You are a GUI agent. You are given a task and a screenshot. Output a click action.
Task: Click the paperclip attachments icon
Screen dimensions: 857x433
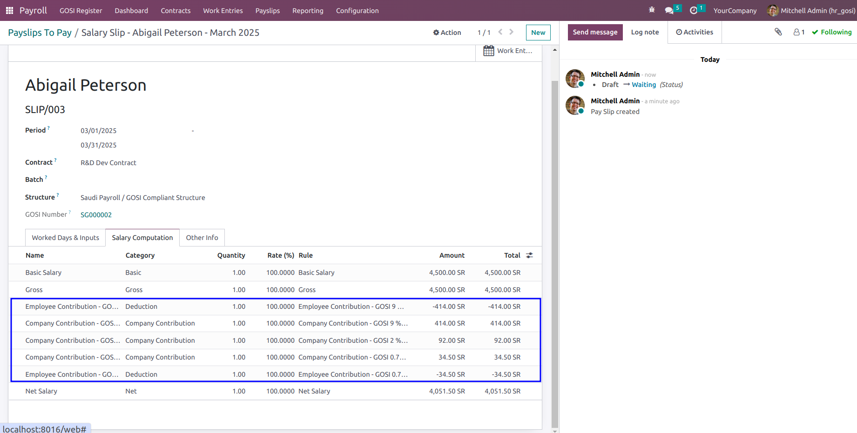click(778, 32)
